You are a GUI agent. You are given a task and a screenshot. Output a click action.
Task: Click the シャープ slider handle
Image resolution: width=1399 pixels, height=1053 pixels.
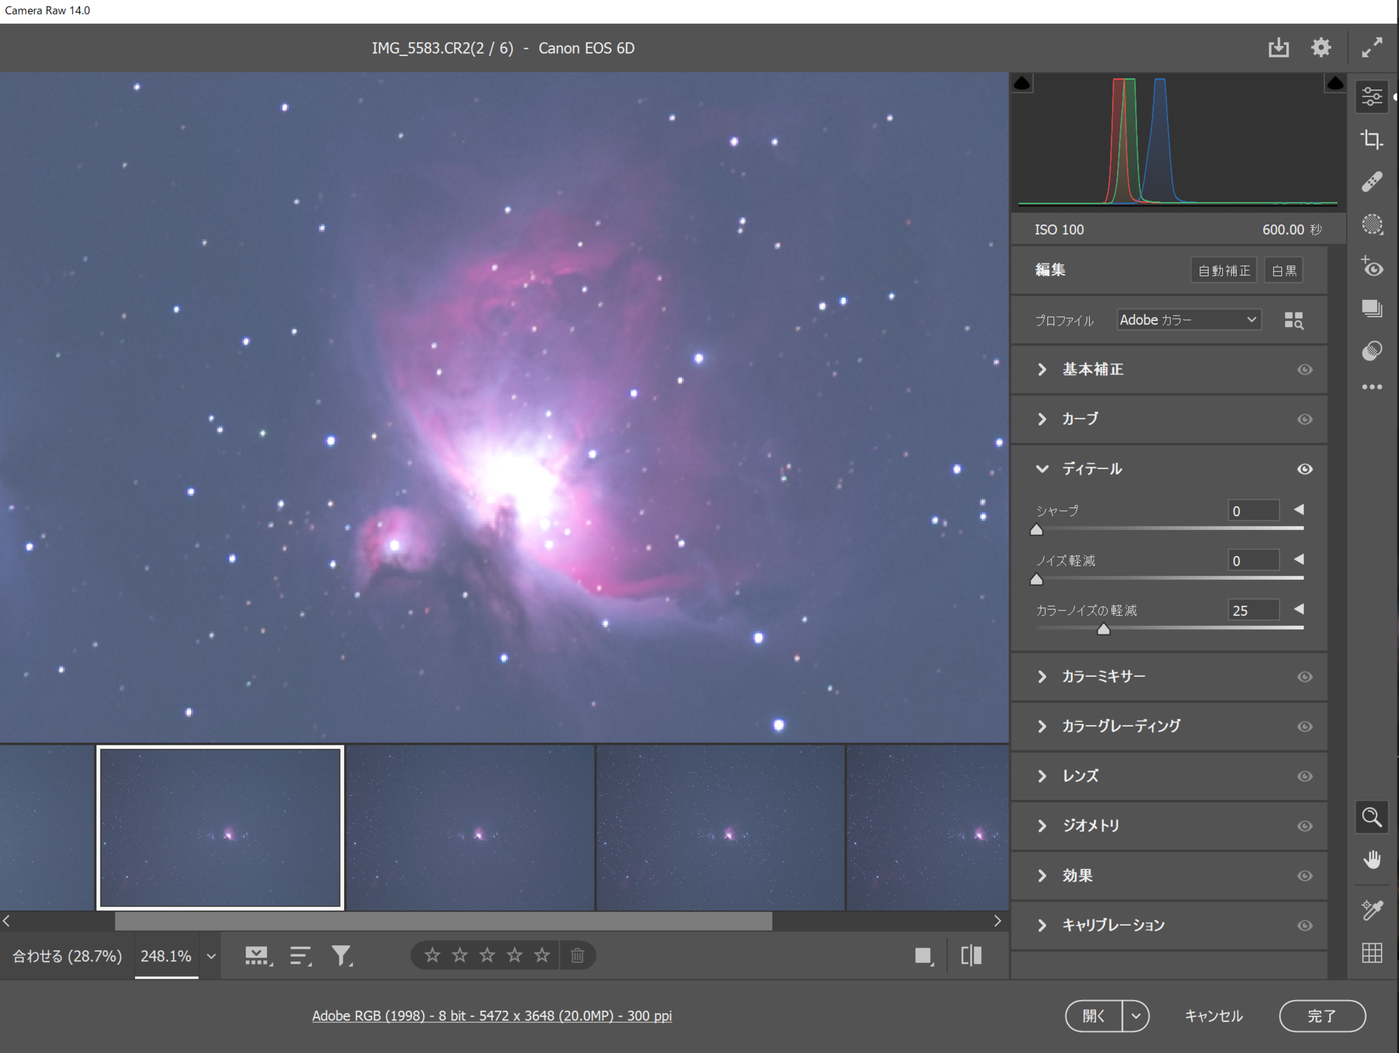coord(1037,530)
